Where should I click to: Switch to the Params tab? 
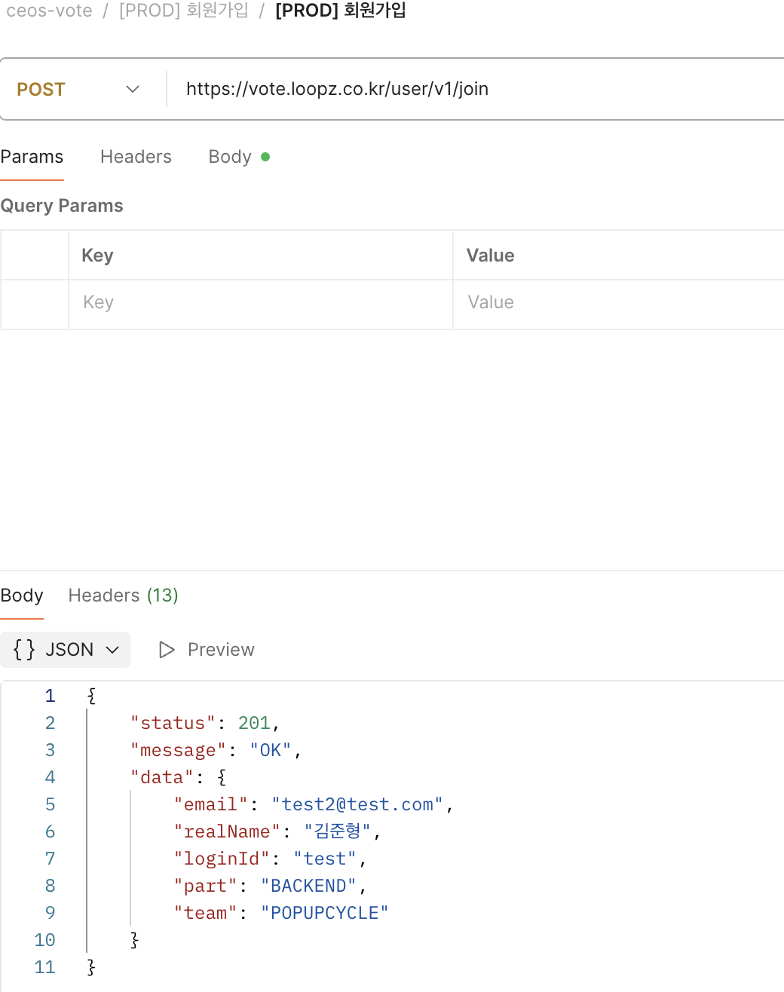click(x=32, y=157)
